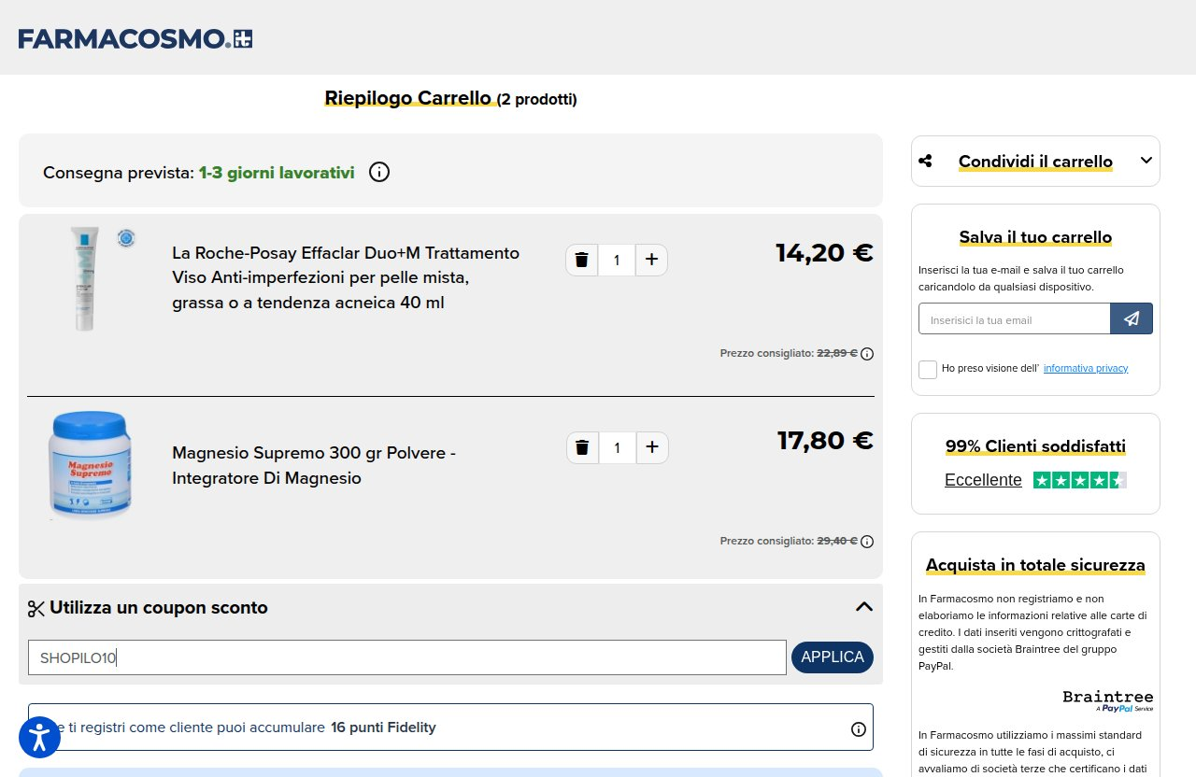Click the scissors coupon icon
1196x777 pixels.
click(36, 609)
